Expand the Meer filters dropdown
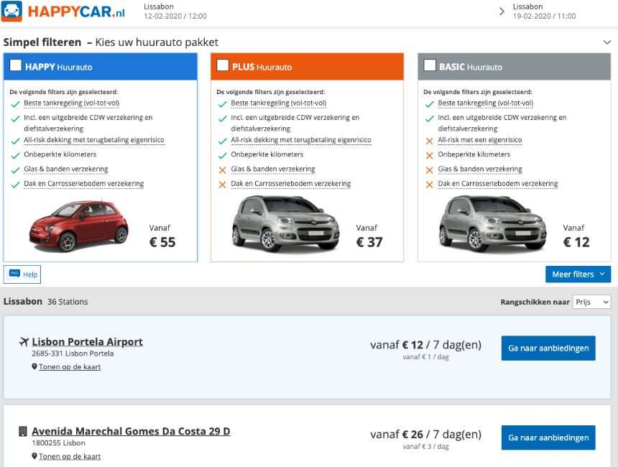Image resolution: width=618 pixels, height=467 pixels. 578,274
